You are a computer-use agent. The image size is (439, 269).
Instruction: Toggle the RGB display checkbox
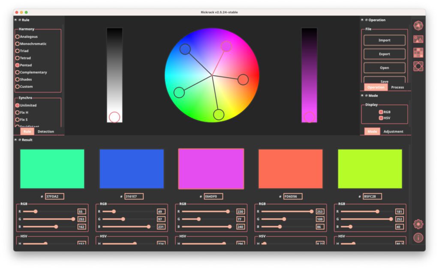[381, 112]
